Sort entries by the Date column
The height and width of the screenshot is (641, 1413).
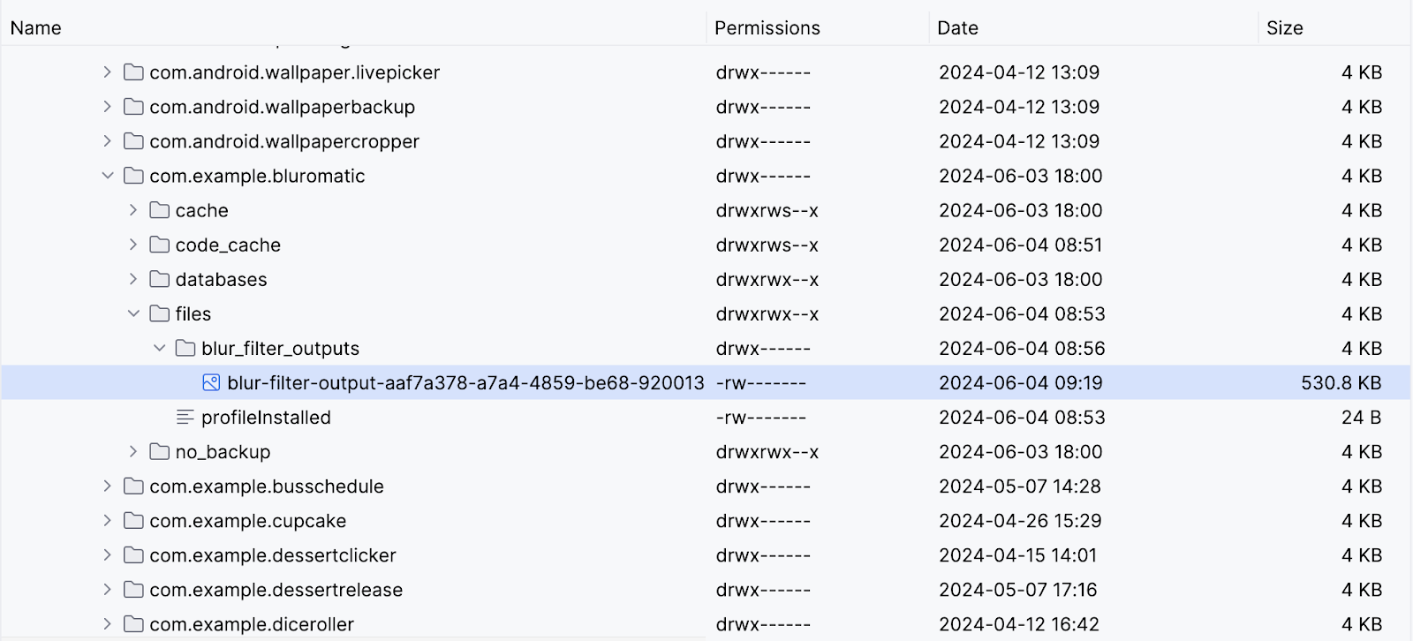[957, 28]
